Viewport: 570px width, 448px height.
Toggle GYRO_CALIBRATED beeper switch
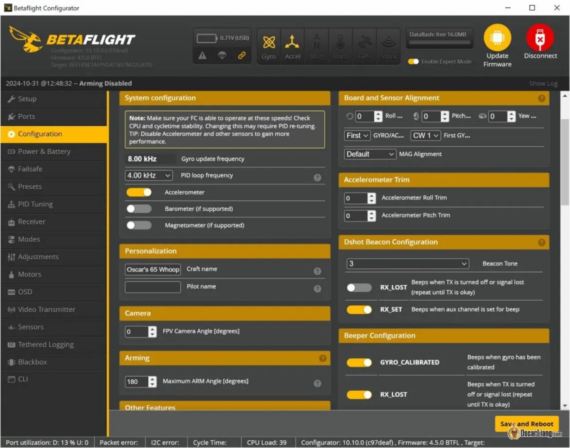[x=359, y=362]
